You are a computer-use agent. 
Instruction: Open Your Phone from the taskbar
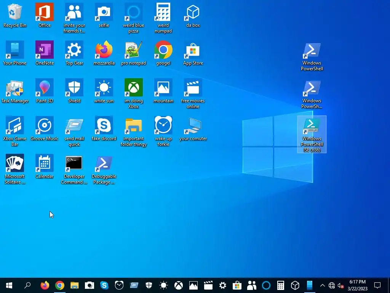pos(309,285)
